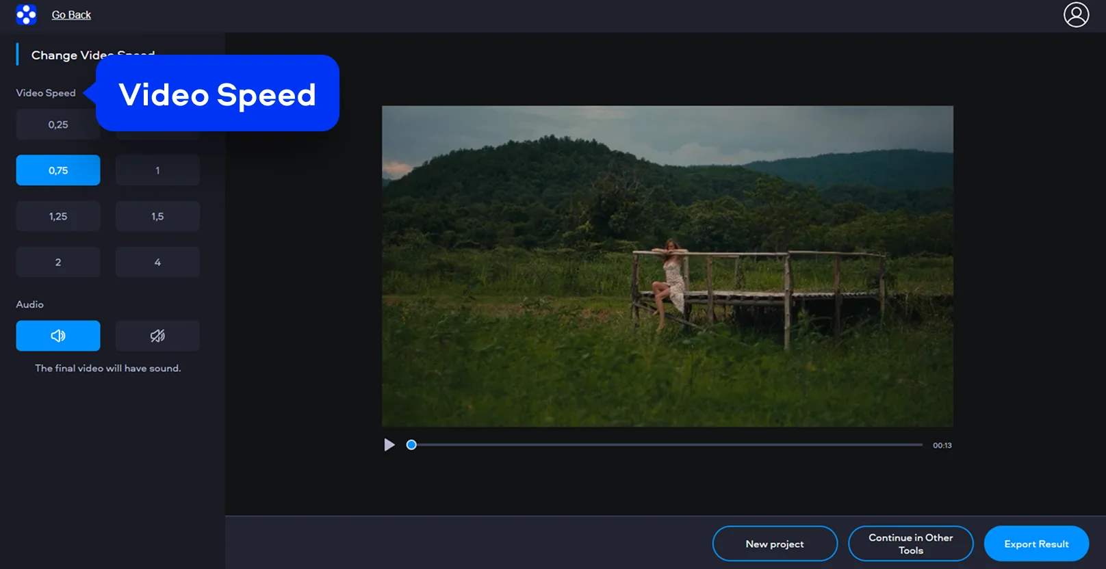Viewport: 1106px width, 569px height.
Task: Start a New project
Action: 775,544
